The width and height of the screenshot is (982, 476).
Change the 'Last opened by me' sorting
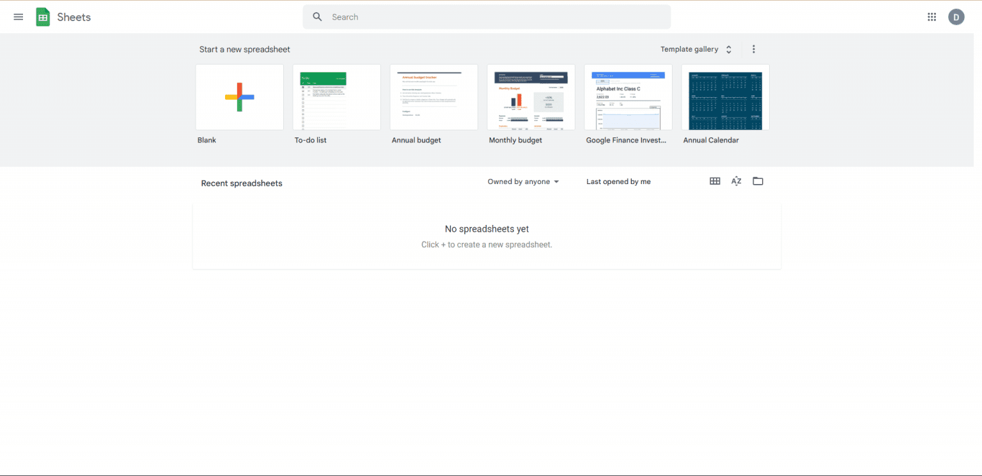pyautogui.click(x=618, y=181)
